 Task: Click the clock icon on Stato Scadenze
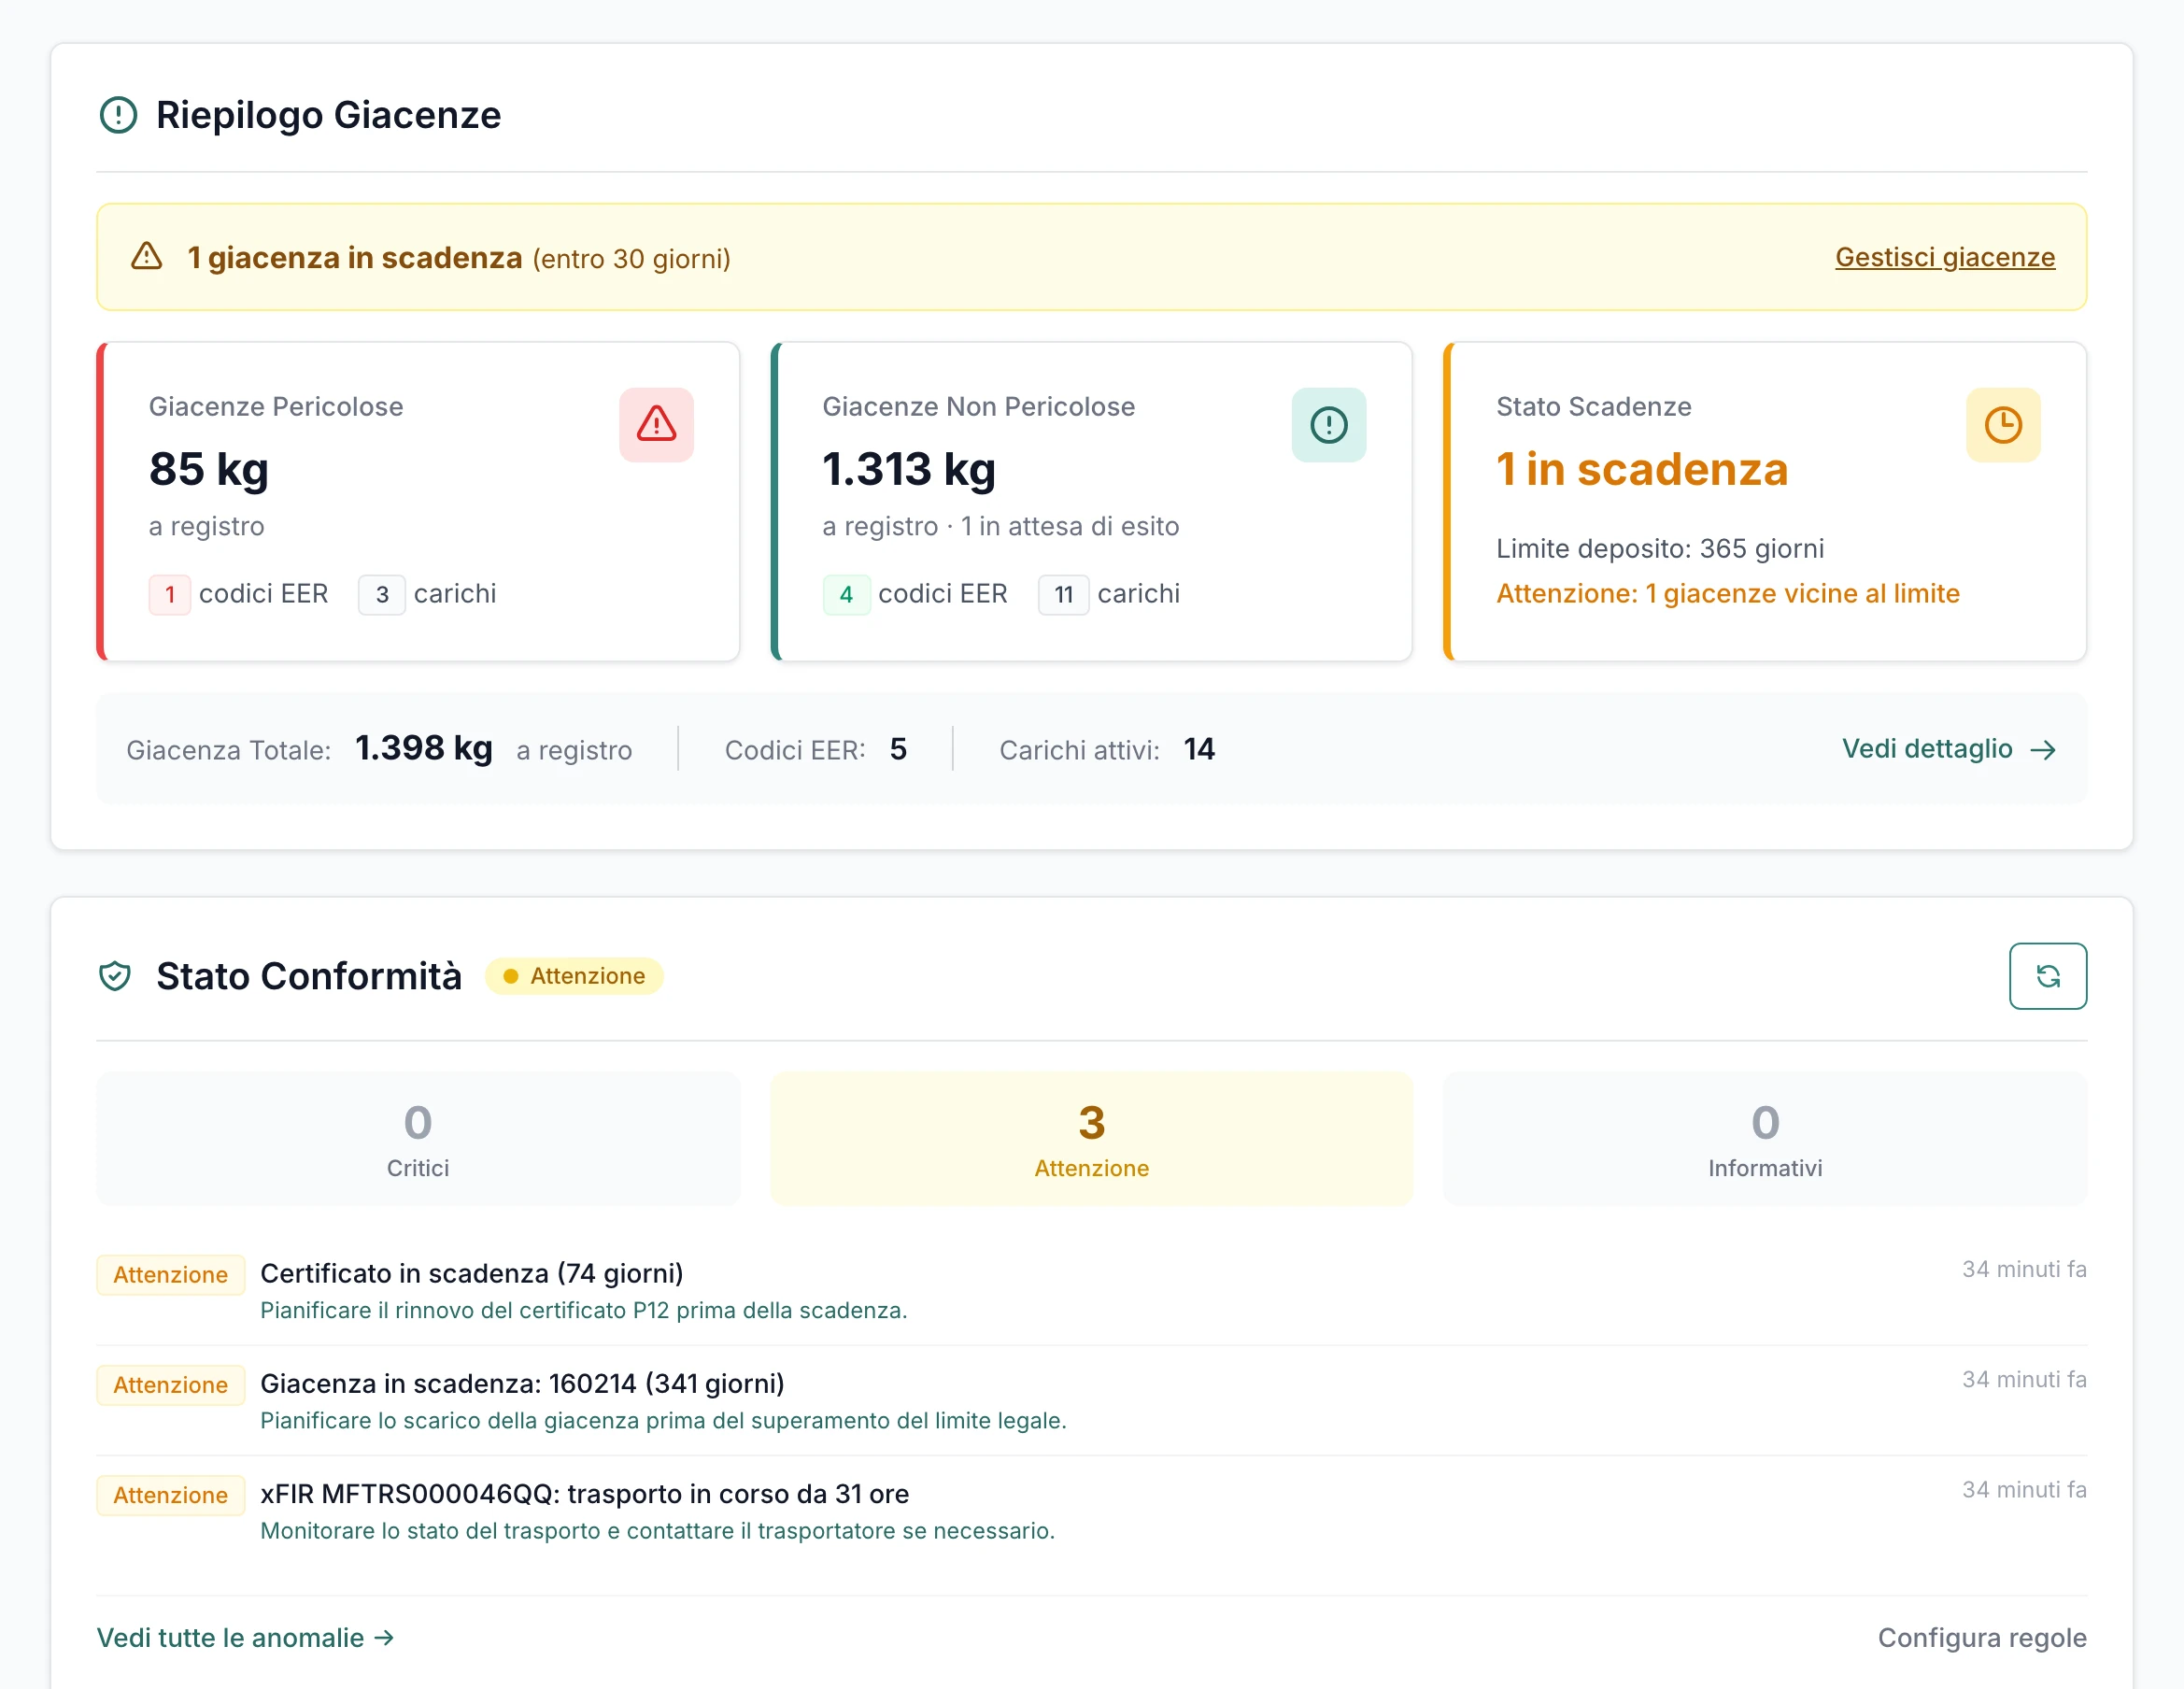pos(2003,425)
